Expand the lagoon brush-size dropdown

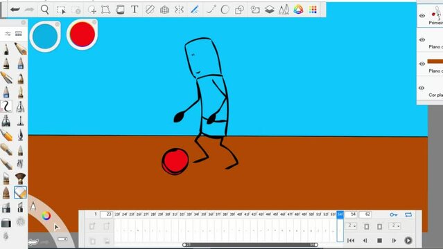point(62,239)
